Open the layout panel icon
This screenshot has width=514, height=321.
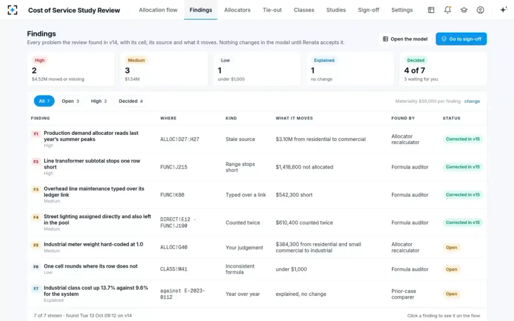pyautogui.click(x=431, y=10)
